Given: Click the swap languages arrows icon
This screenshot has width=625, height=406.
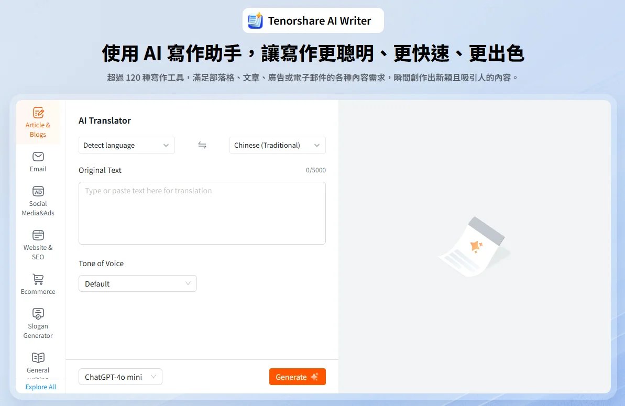Looking at the screenshot, I should click(x=202, y=145).
